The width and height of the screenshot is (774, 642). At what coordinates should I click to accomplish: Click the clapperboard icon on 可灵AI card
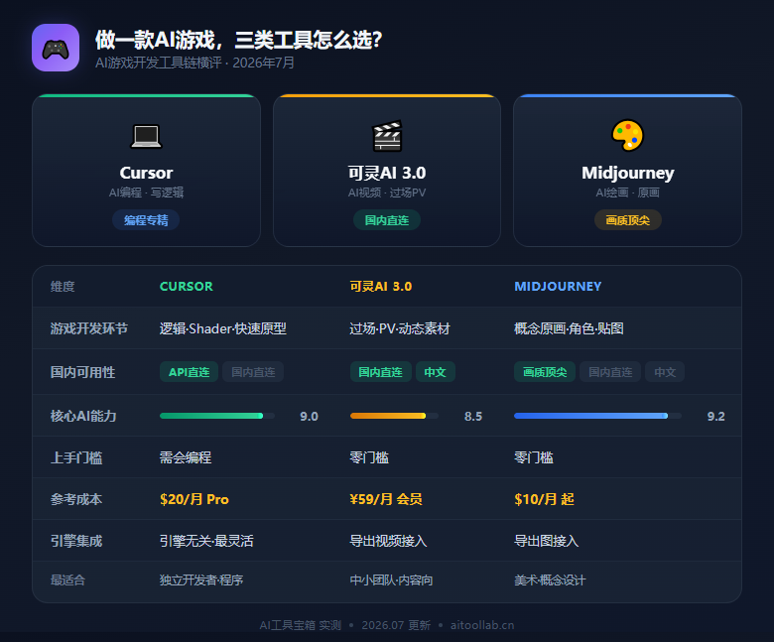click(x=387, y=136)
